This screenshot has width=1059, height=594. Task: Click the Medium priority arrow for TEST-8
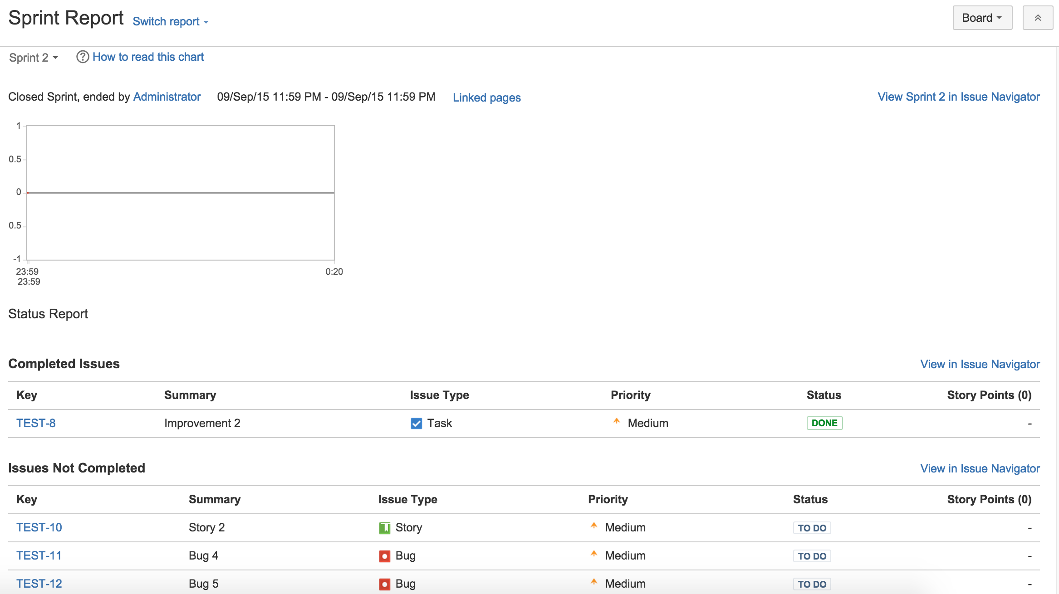[x=616, y=422]
